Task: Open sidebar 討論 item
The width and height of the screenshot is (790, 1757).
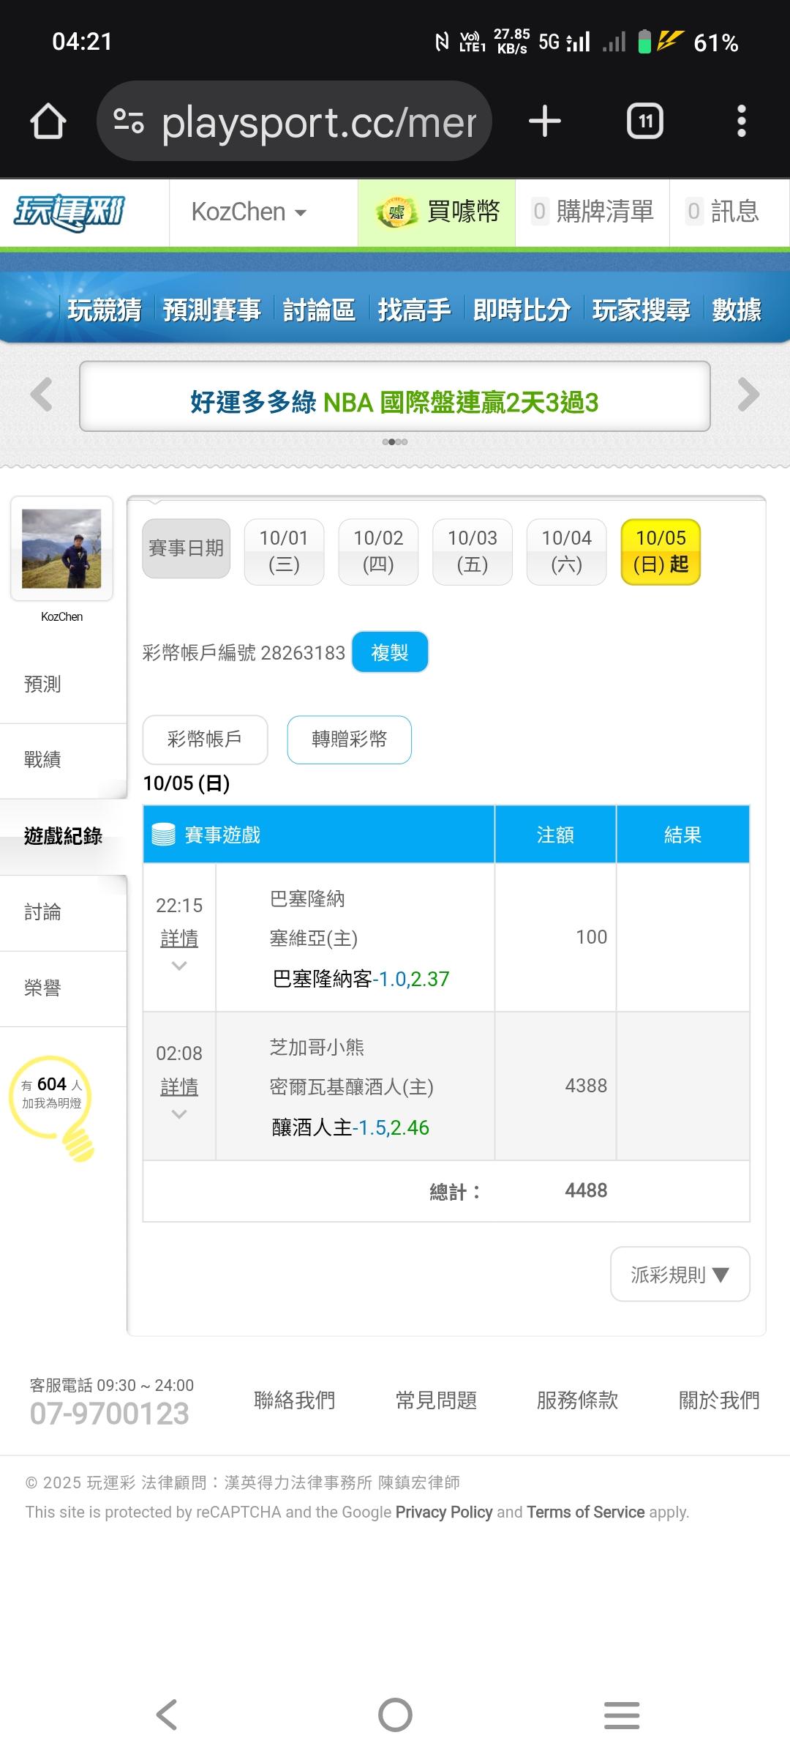Action: [x=63, y=912]
